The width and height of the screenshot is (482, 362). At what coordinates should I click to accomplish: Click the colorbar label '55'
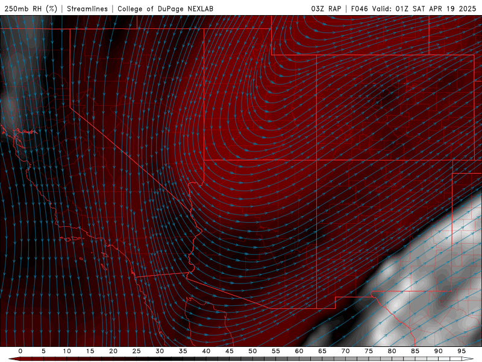coord(276,351)
